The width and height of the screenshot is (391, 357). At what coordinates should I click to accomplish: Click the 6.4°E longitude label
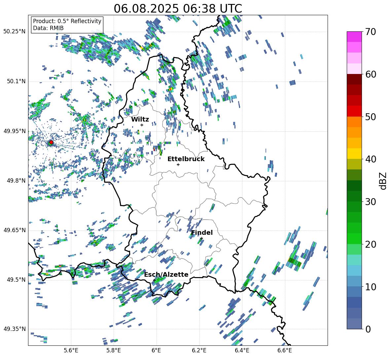[x=242, y=351]
